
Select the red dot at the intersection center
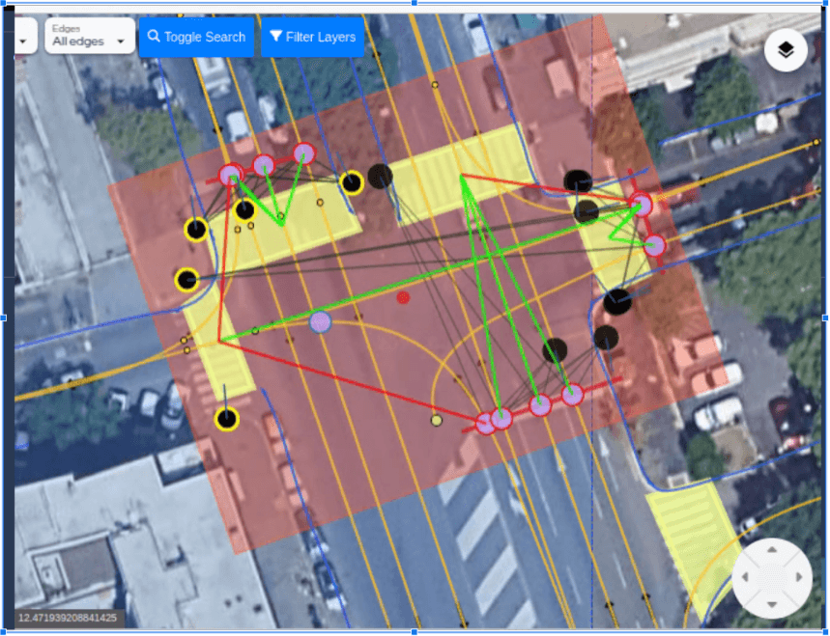point(403,297)
